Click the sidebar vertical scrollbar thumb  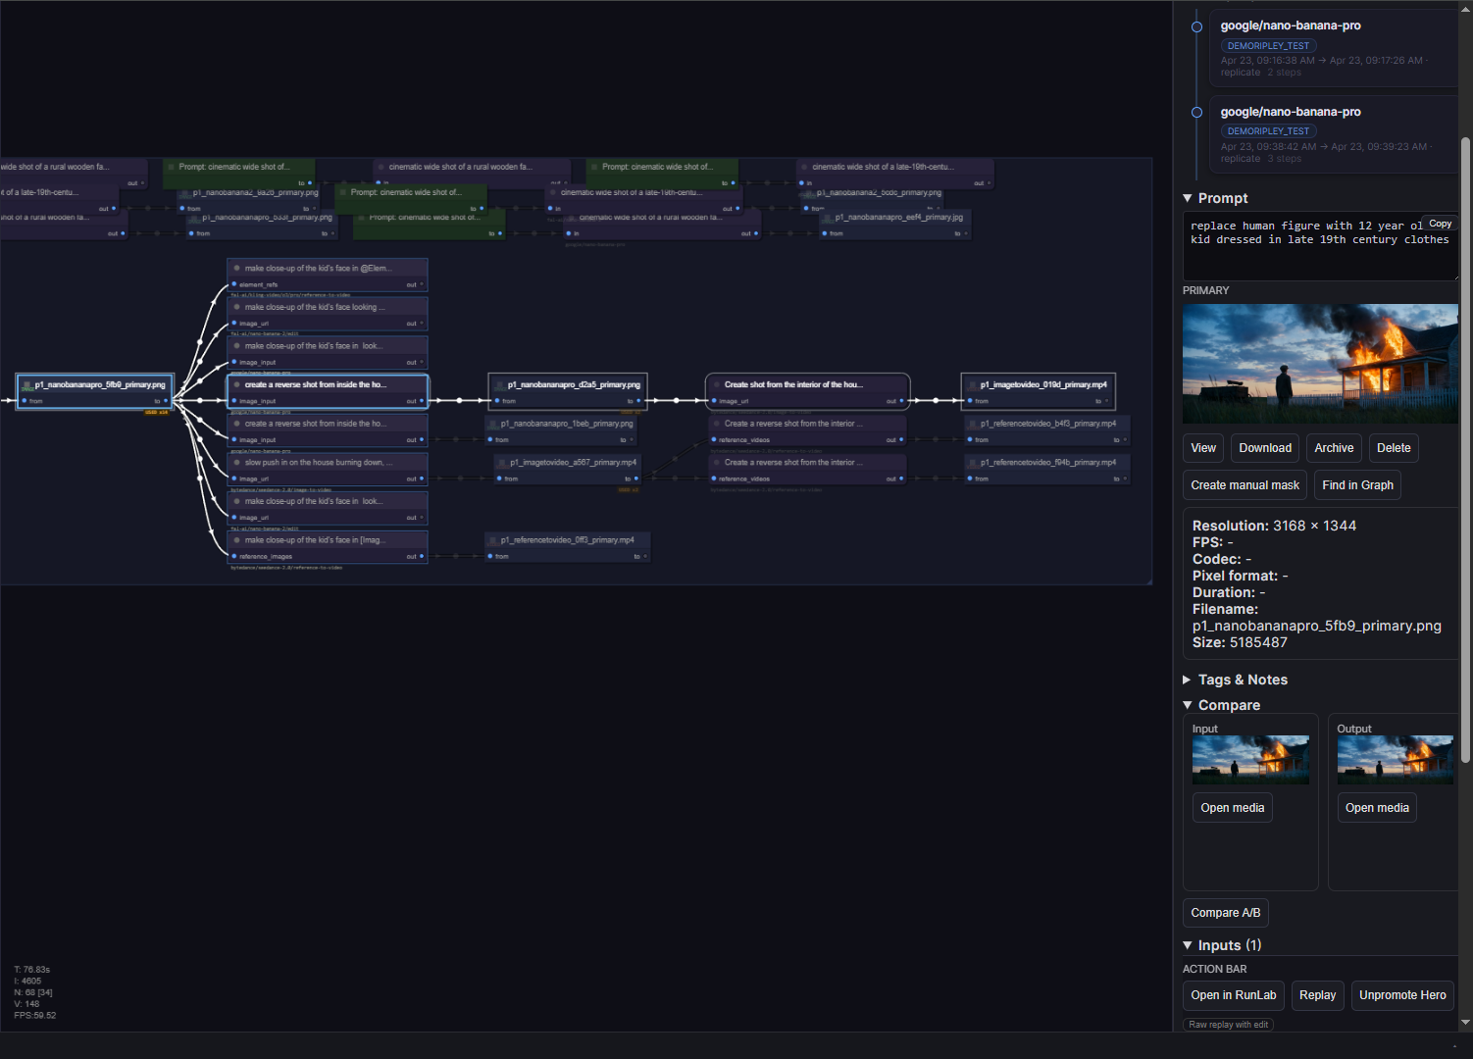tap(1465, 449)
